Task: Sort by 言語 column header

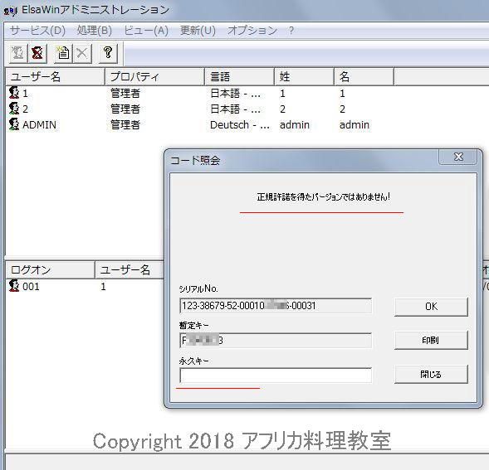Action: [x=239, y=76]
